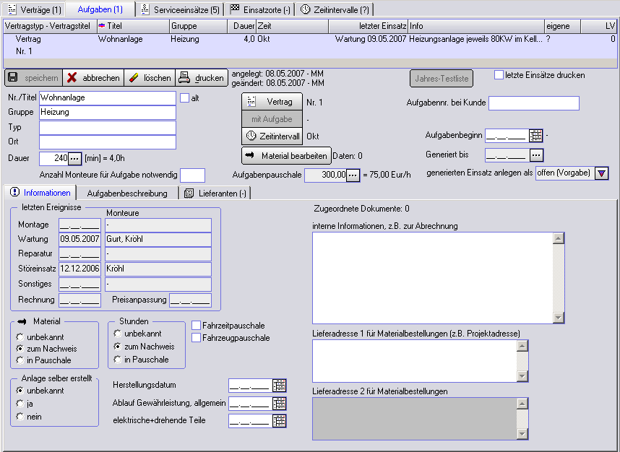Click the red X abbrechen button
Screen dimensions: 620x452
tap(92, 78)
